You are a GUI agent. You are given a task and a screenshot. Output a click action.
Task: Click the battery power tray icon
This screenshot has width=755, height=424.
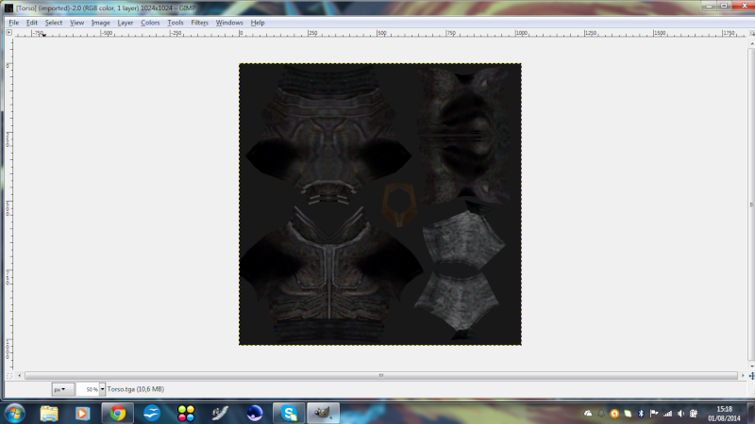(x=694, y=414)
